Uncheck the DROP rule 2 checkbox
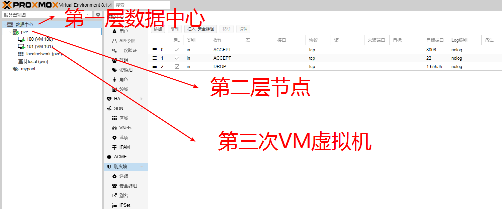The height and width of the screenshot is (209, 502). click(x=177, y=66)
